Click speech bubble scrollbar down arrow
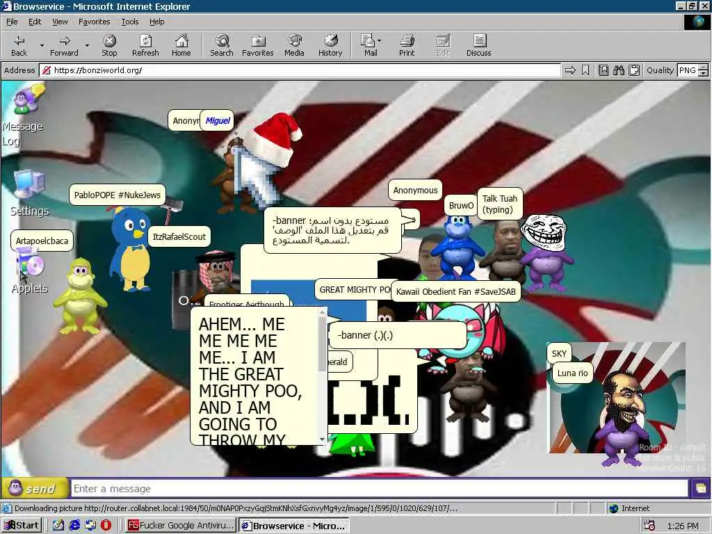Viewport: 712px width, 534px height. click(x=323, y=439)
